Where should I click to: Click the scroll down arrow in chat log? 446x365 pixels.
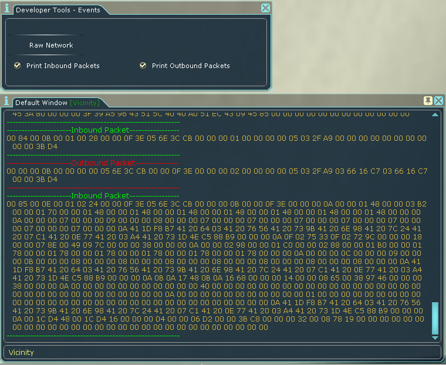[435, 338]
